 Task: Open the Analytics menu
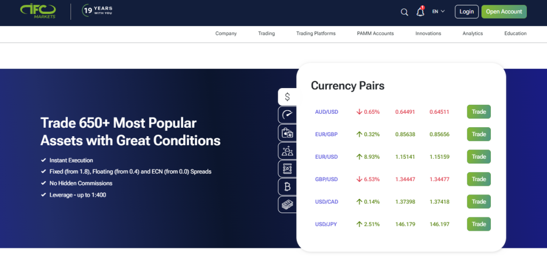[x=472, y=34]
